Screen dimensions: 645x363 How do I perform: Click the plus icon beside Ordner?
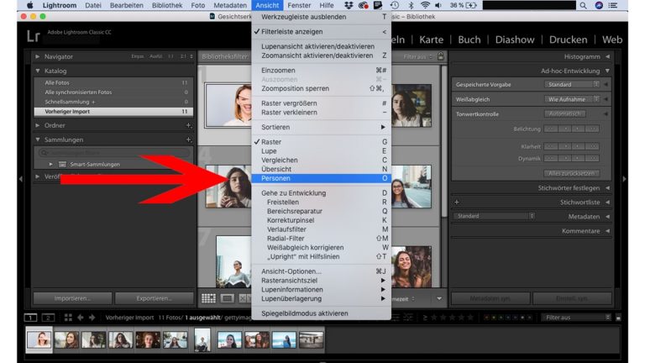tap(189, 125)
